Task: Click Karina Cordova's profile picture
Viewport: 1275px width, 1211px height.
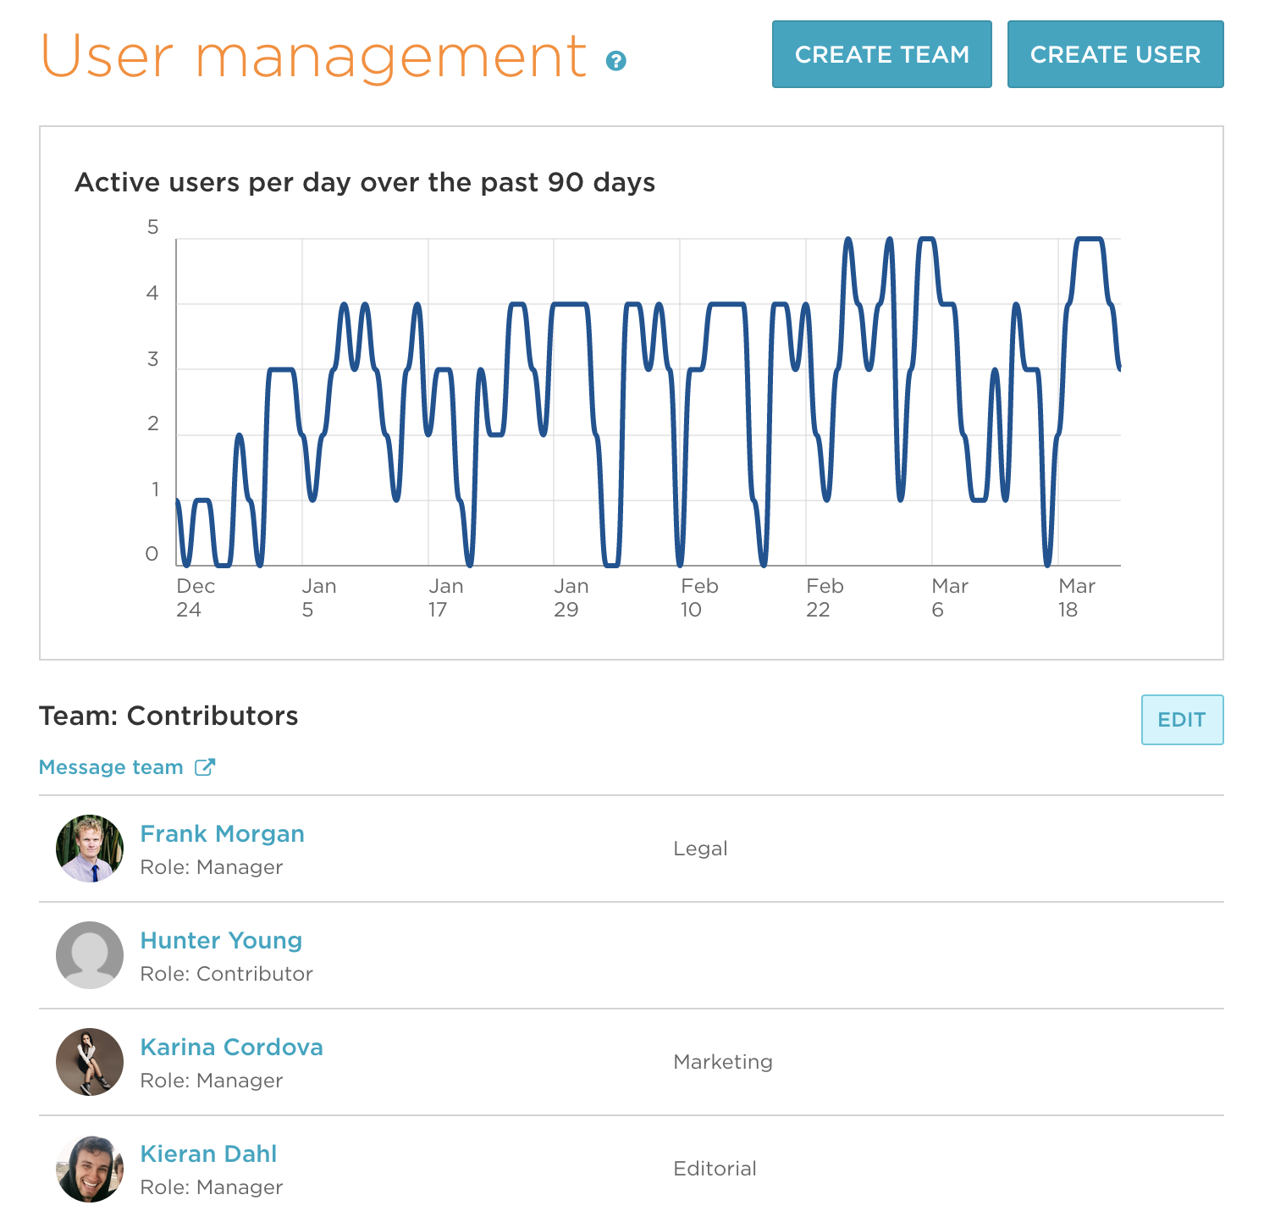Action: point(89,1063)
